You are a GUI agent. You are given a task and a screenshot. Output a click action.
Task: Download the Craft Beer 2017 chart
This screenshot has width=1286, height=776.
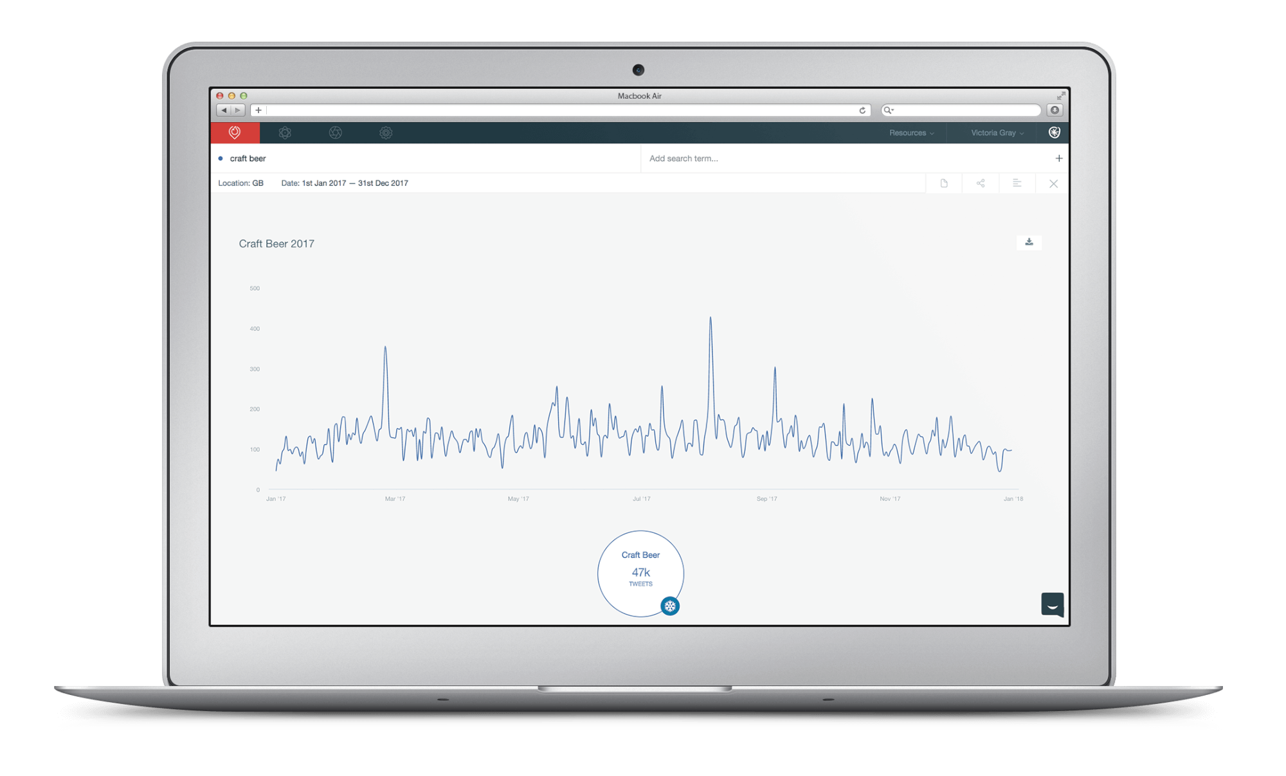pos(1029,242)
